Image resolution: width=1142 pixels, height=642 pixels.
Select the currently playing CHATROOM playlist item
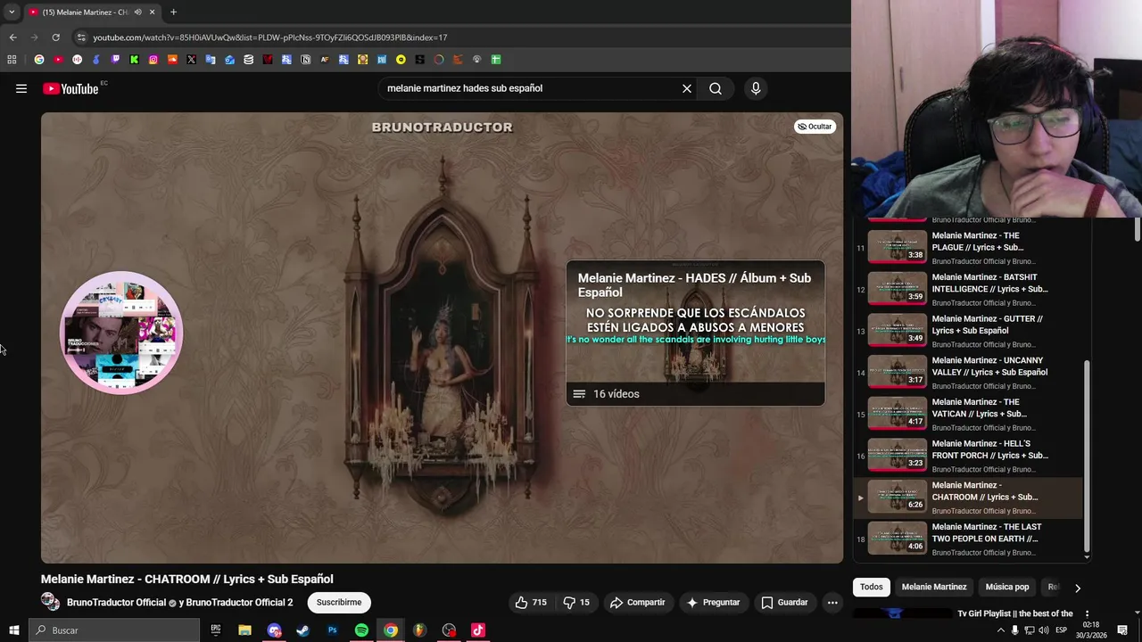[x=968, y=497]
